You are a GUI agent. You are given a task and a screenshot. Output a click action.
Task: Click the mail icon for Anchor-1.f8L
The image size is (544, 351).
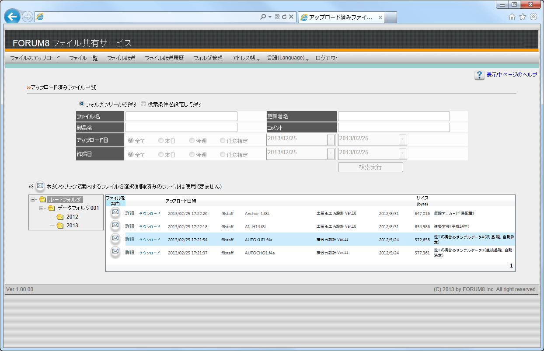tap(115, 212)
